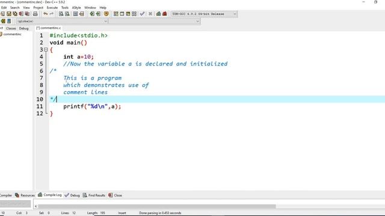Click on the 'This is a program' comment text
The image size is (385, 216).
coord(93,78)
